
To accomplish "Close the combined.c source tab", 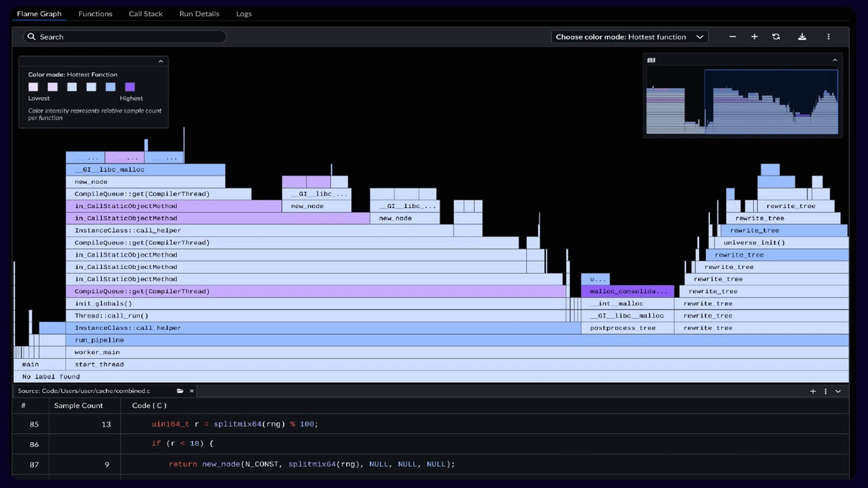I will (192, 391).
